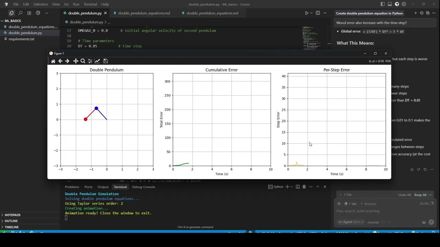Click the thumbs up feedback icon
Screen dimensions: 440x247
412,169
